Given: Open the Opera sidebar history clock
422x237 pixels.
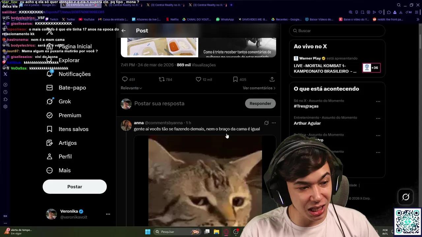Looking at the screenshot, I should [5, 92].
